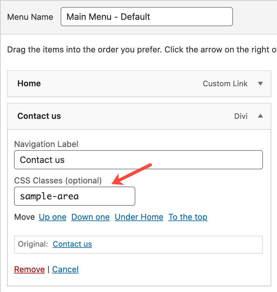Expand the Home menu item arrow
The height and width of the screenshot is (292, 277).
click(x=260, y=84)
